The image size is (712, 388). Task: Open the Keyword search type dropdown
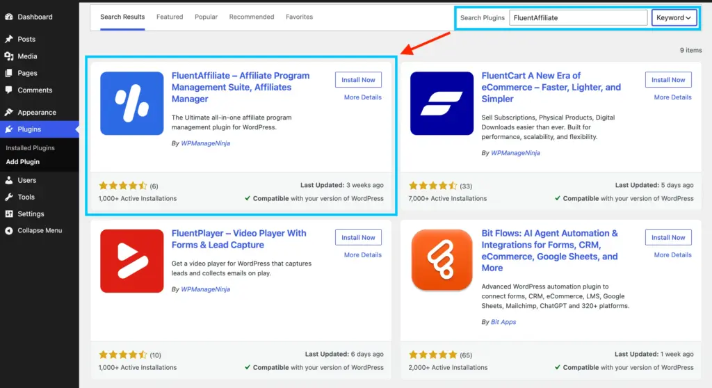(x=674, y=17)
